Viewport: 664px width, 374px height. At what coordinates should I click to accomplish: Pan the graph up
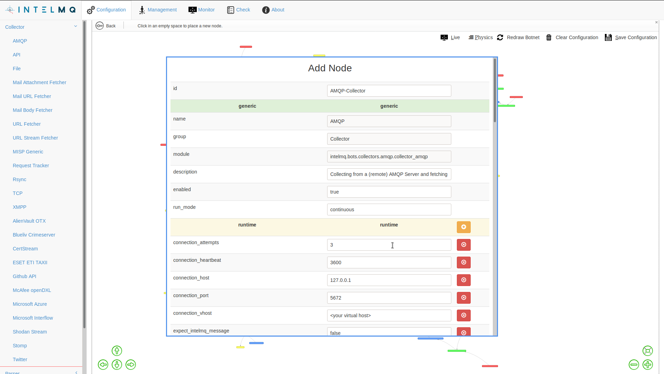117,351
